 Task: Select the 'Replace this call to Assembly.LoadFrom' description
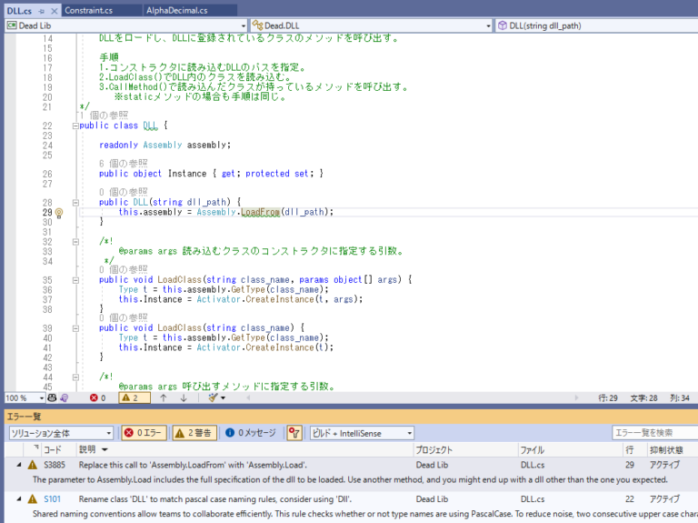(x=193, y=465)
